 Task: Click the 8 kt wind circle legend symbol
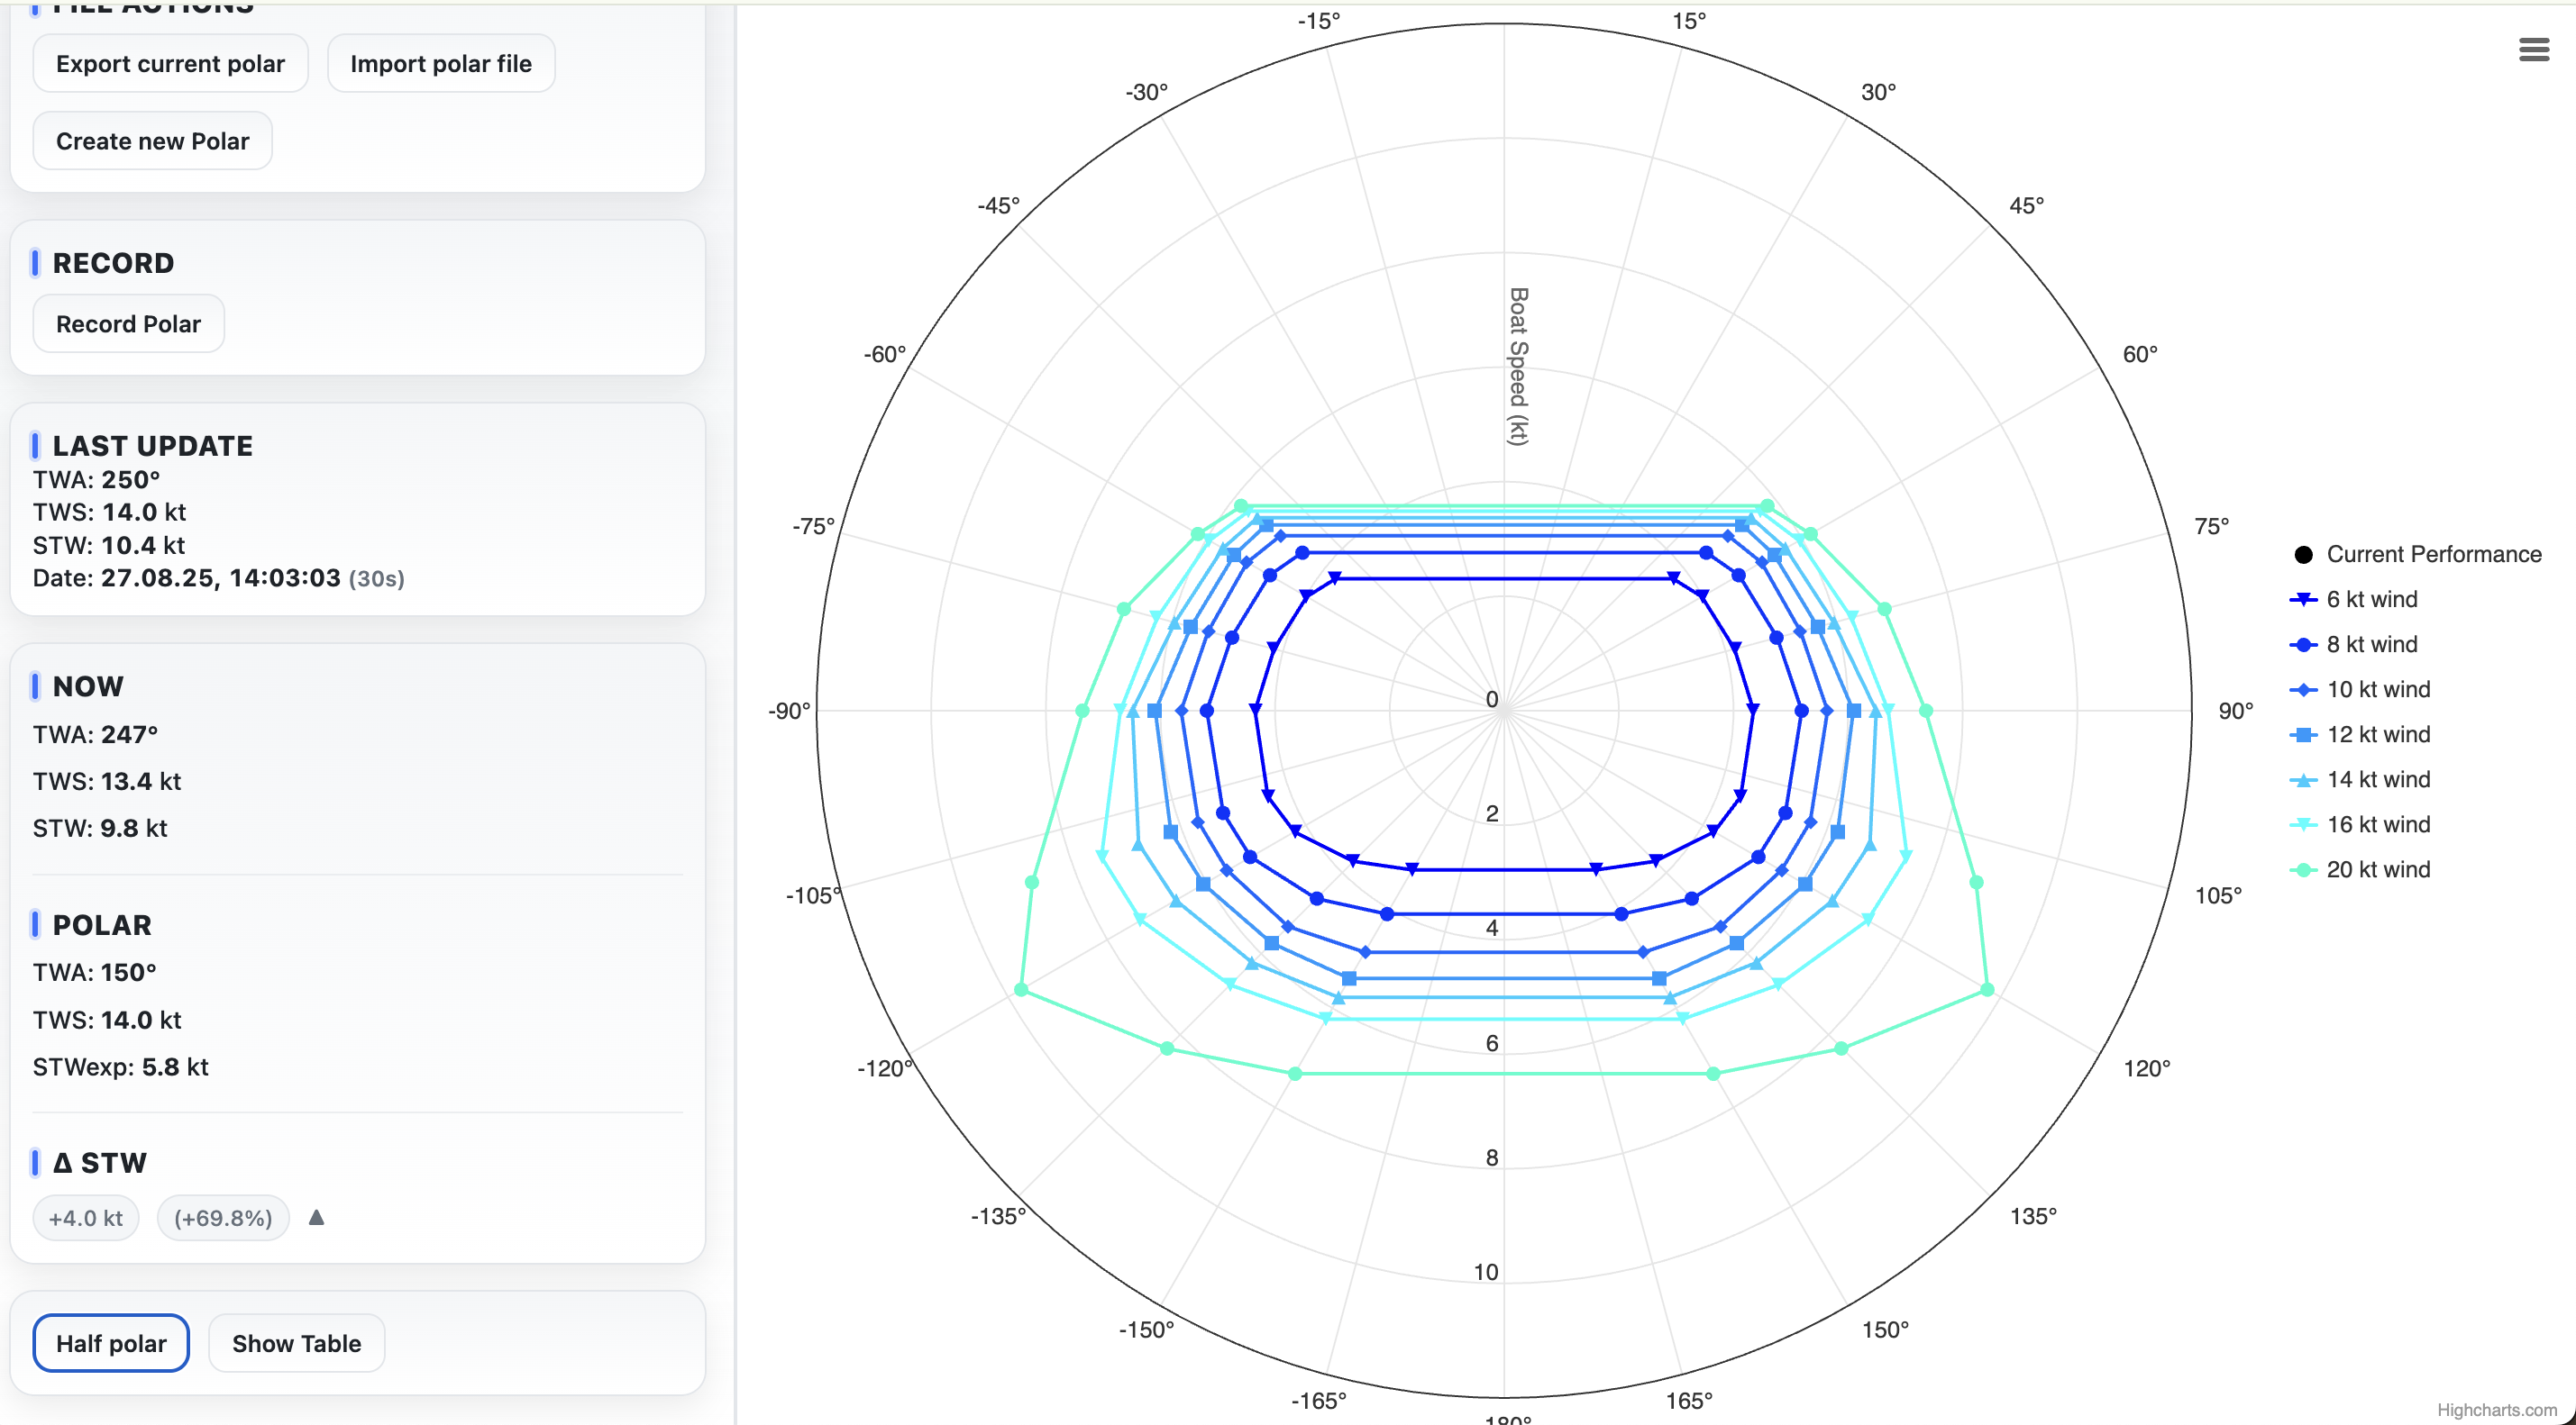tap(2303, 645)
